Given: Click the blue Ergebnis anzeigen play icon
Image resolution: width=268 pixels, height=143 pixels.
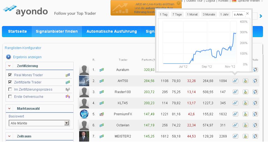Looking at the screenshot, I should (x=8, y=57).
